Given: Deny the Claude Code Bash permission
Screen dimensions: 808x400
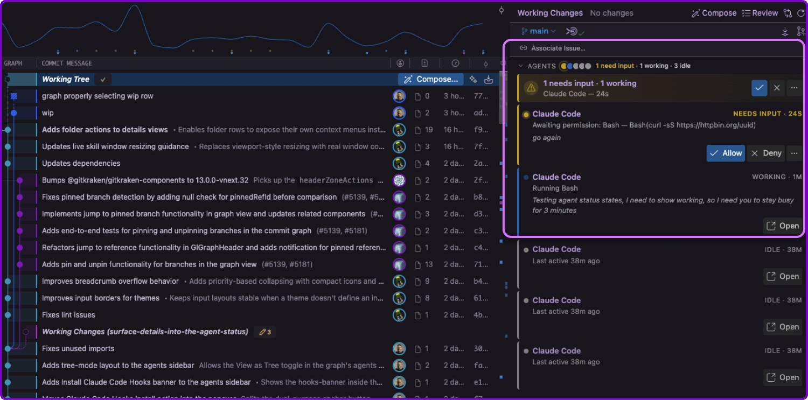Looking at the screenshot, I should (766, 153).
